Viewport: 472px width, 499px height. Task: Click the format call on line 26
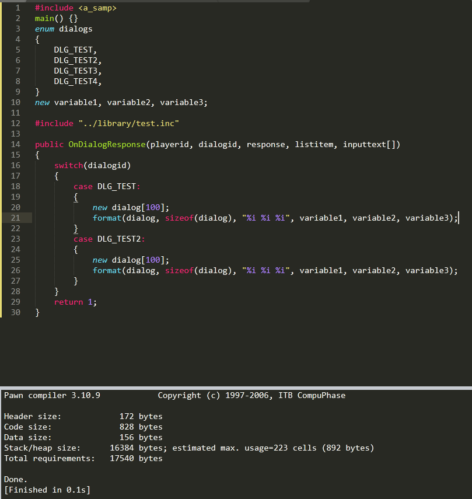(275, 270)
